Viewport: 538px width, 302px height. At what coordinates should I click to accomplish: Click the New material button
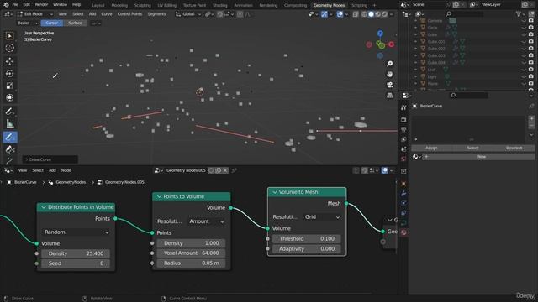coord(482,157)
